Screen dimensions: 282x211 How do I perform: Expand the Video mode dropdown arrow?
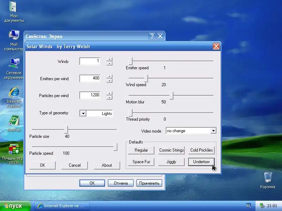tap(213, 130)
